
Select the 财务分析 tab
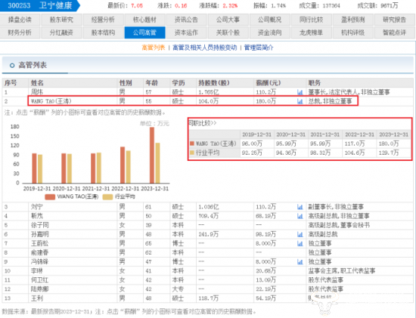tap(20, 32)
